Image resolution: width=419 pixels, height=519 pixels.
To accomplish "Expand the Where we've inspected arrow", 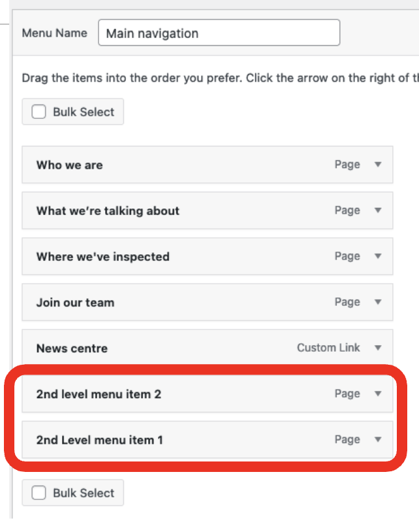I will coord(377,256).
